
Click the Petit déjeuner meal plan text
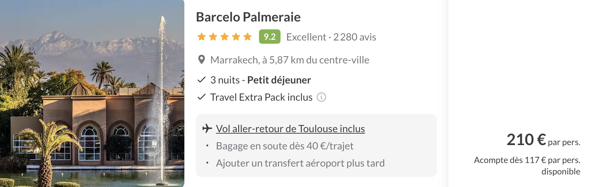279,80
